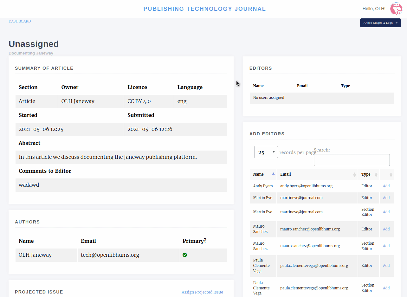407x297 pixels.
Task: Click the 'wadawd' editor comment
Action: pos(29,185)
